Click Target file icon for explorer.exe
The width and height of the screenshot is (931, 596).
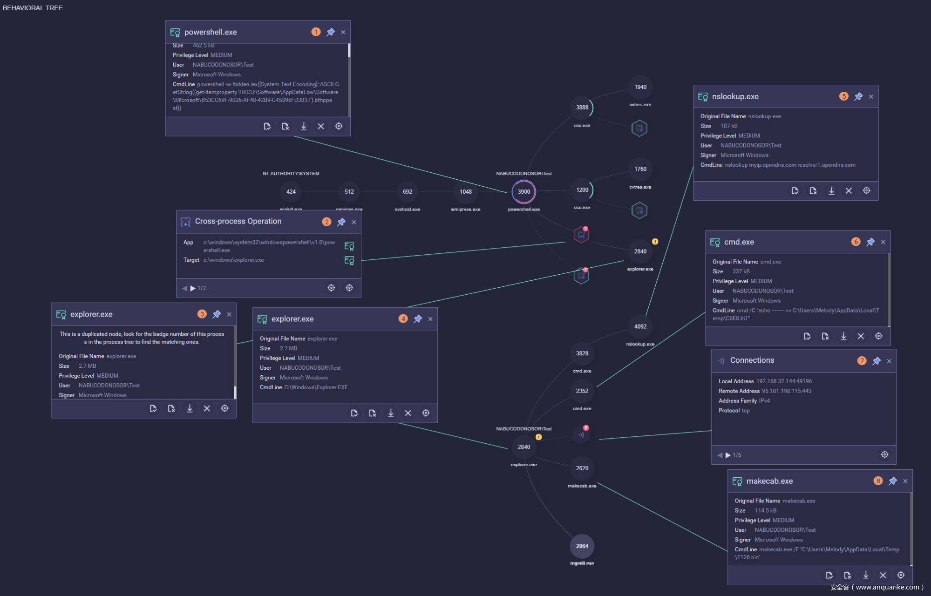click(349, 260)
